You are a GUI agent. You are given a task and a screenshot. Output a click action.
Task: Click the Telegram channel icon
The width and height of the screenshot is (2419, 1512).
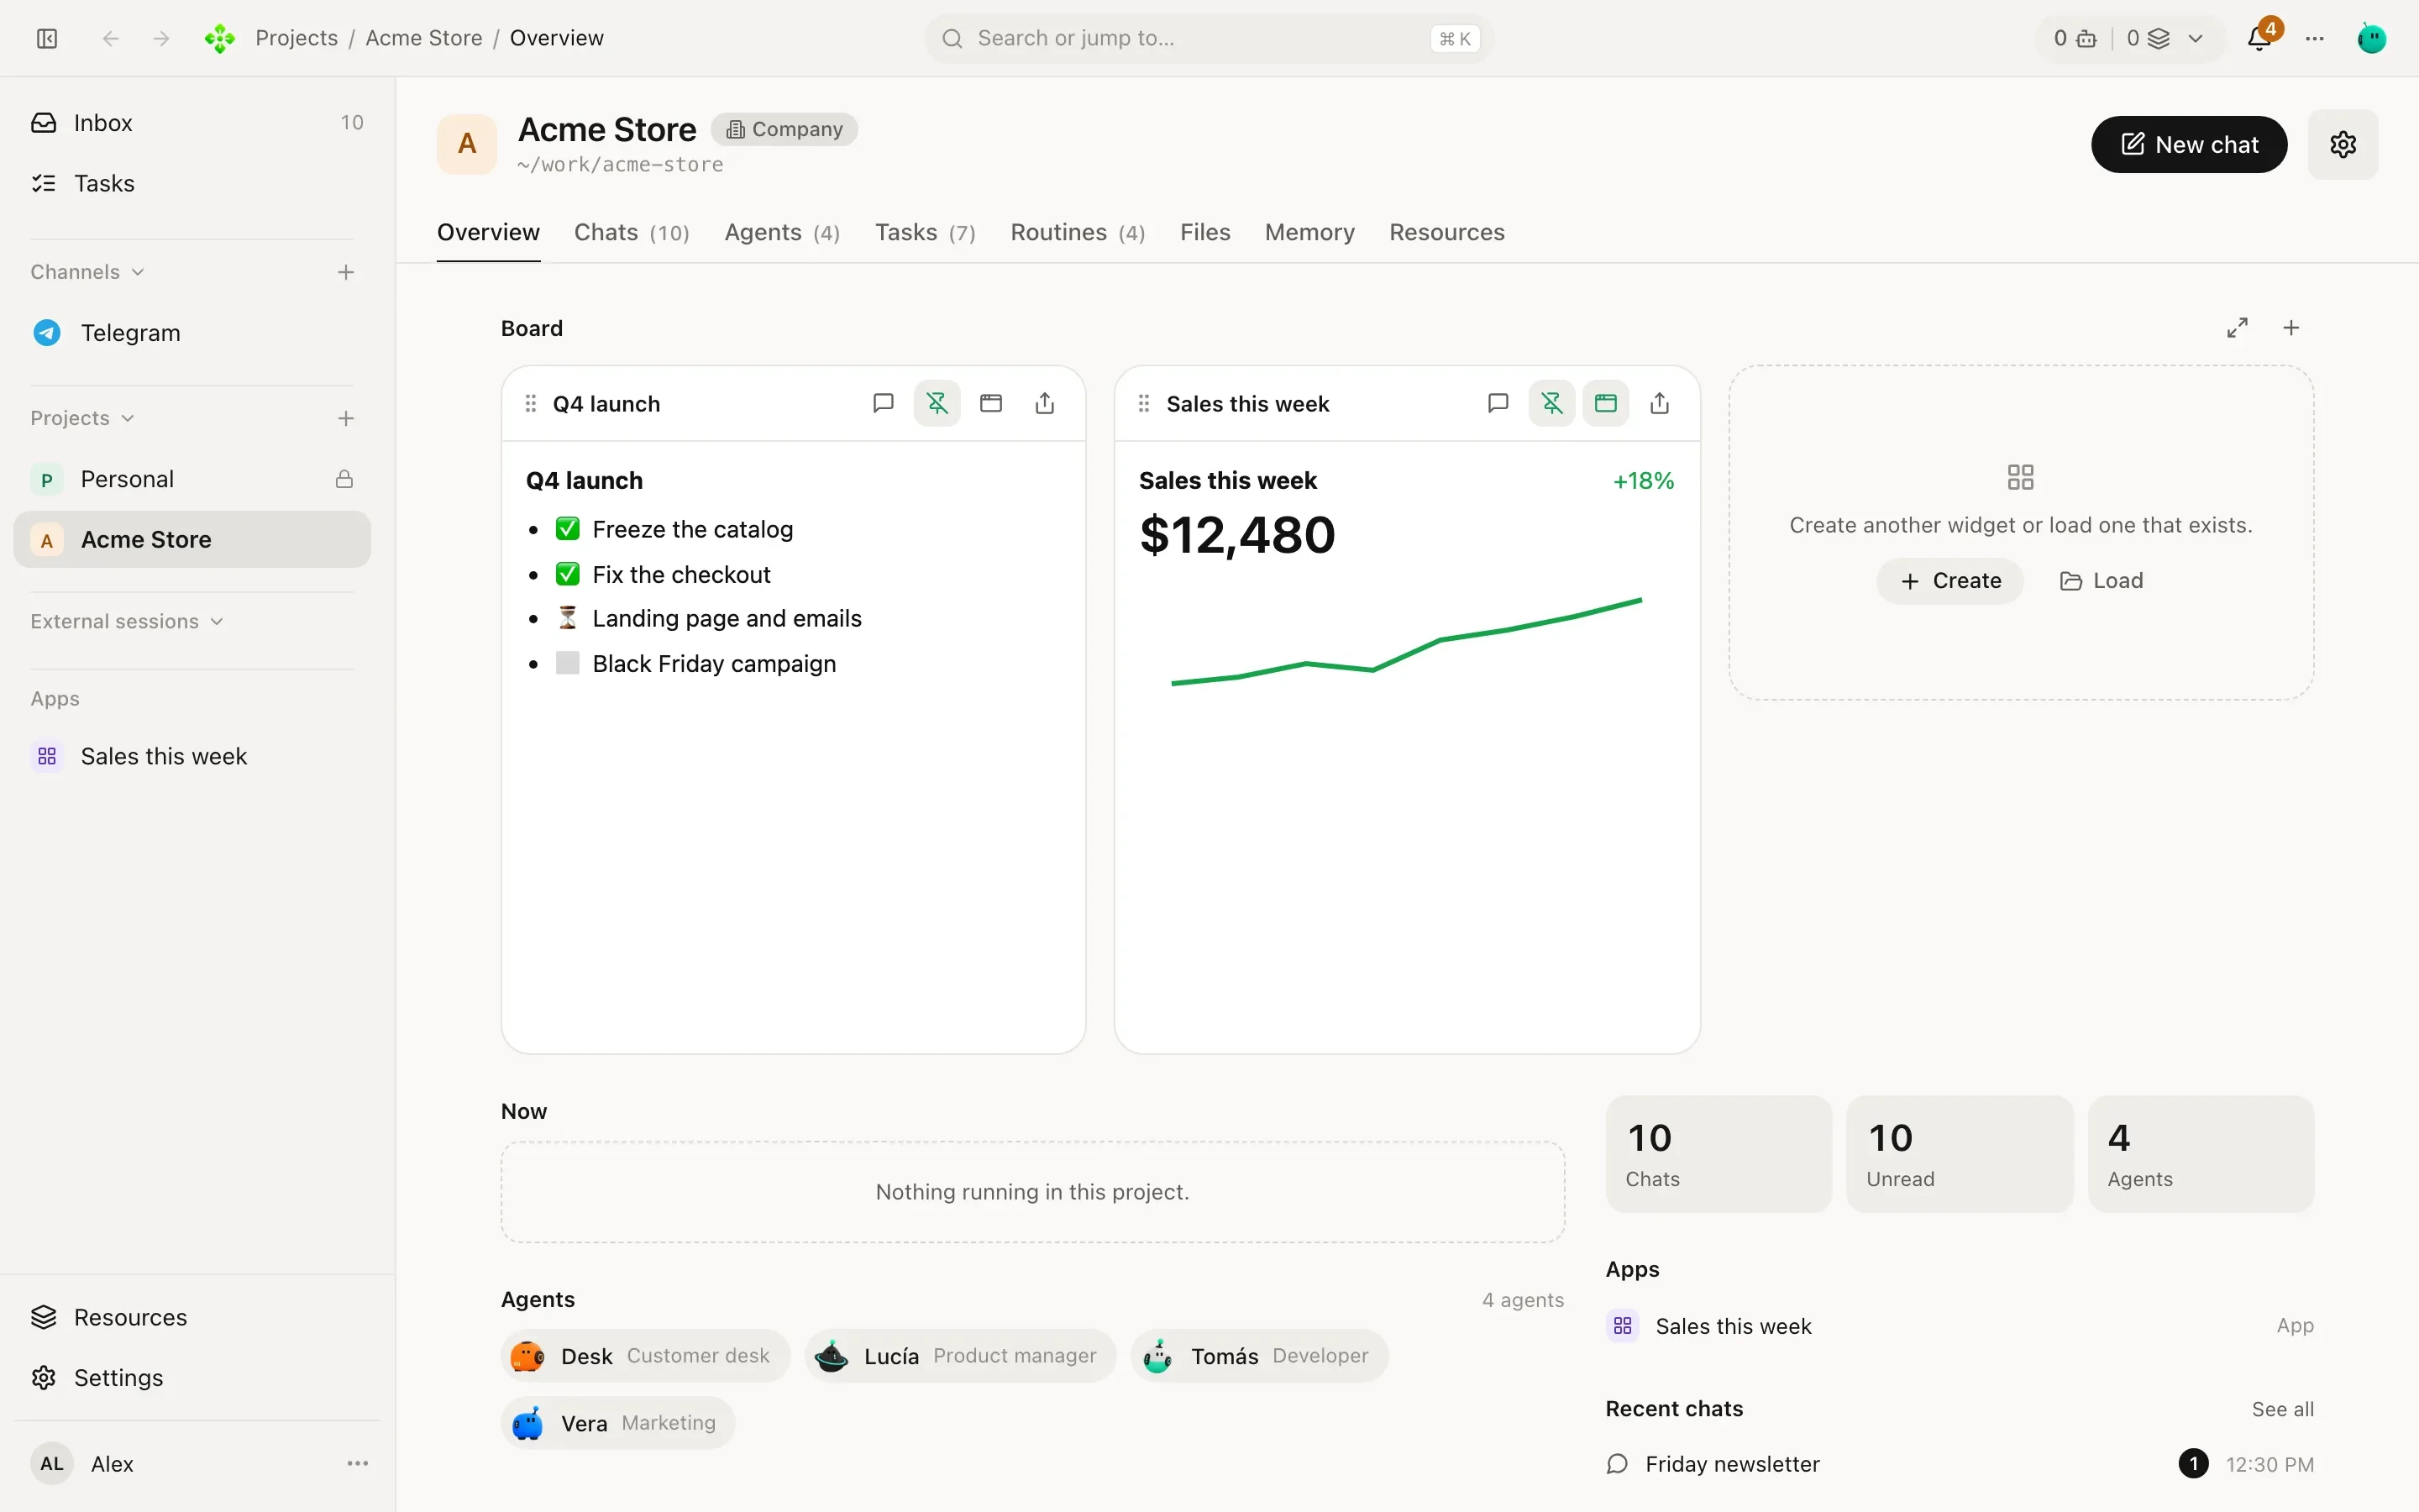tap(47, 333)
